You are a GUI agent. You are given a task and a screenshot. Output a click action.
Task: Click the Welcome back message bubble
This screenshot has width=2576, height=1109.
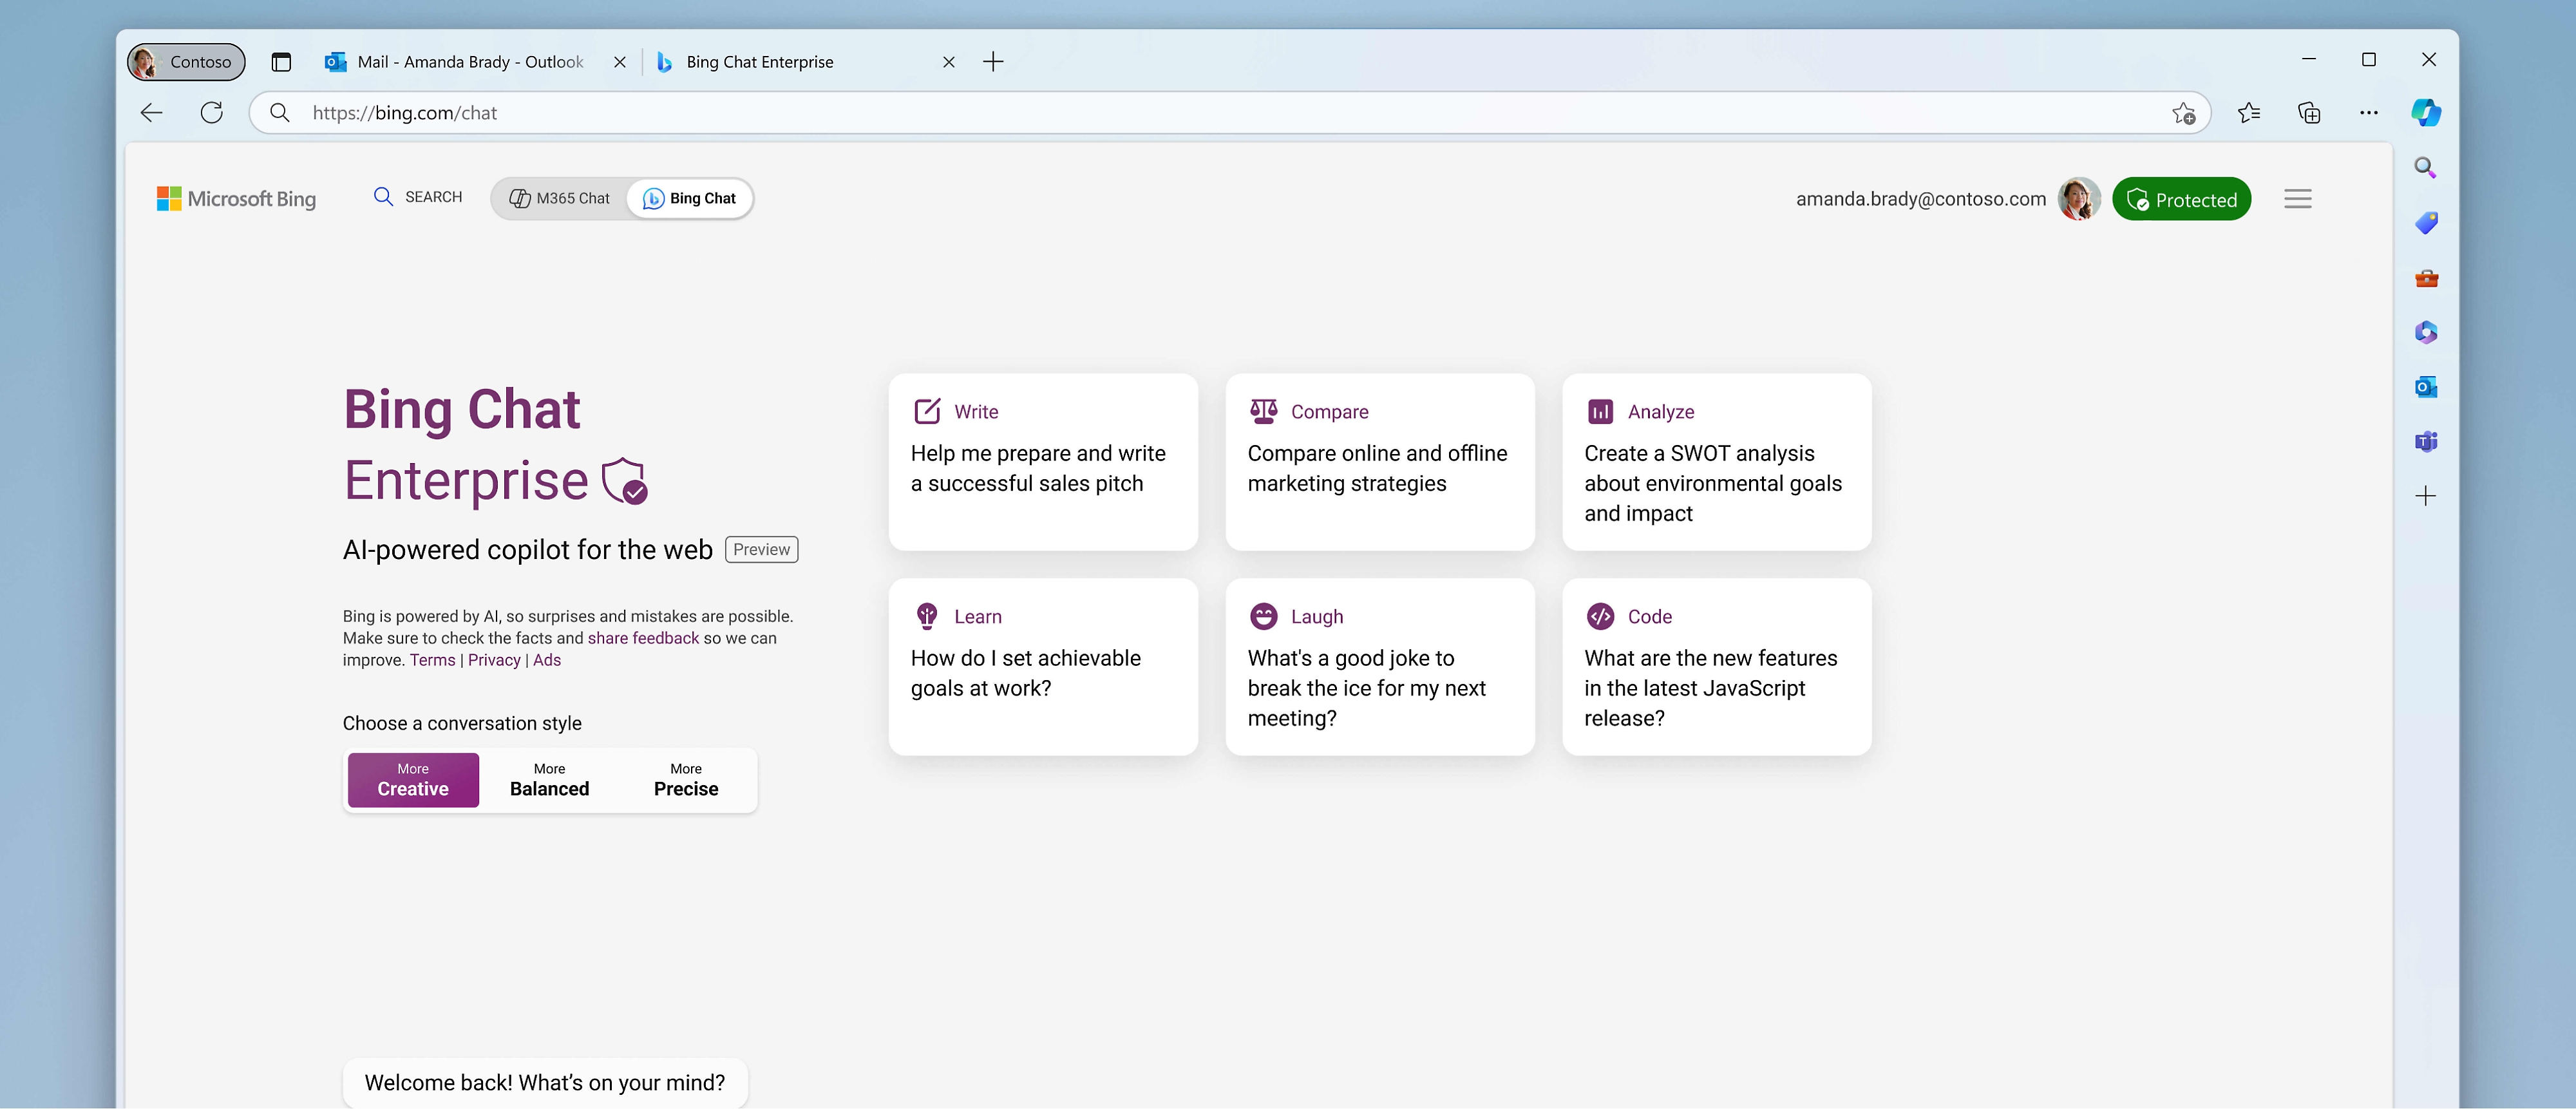545,1083
